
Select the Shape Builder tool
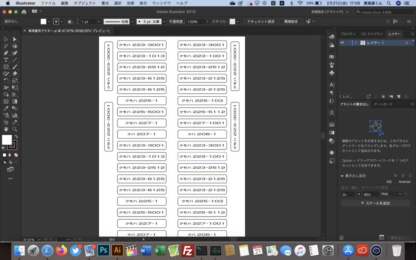(x=6, y=94)
